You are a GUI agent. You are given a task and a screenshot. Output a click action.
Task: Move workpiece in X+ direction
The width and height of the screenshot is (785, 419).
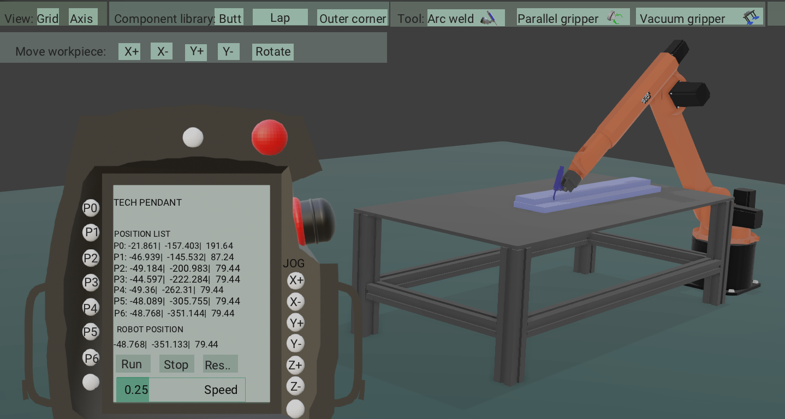click(130, 52)
